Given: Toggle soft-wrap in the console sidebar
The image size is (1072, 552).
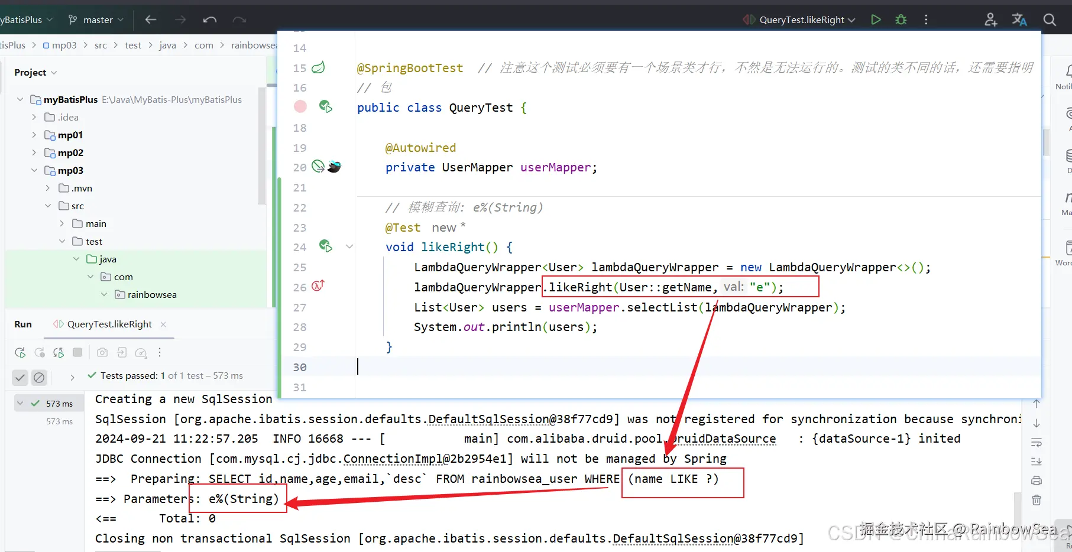Looking at the screenshot, I should (1037, 443).
